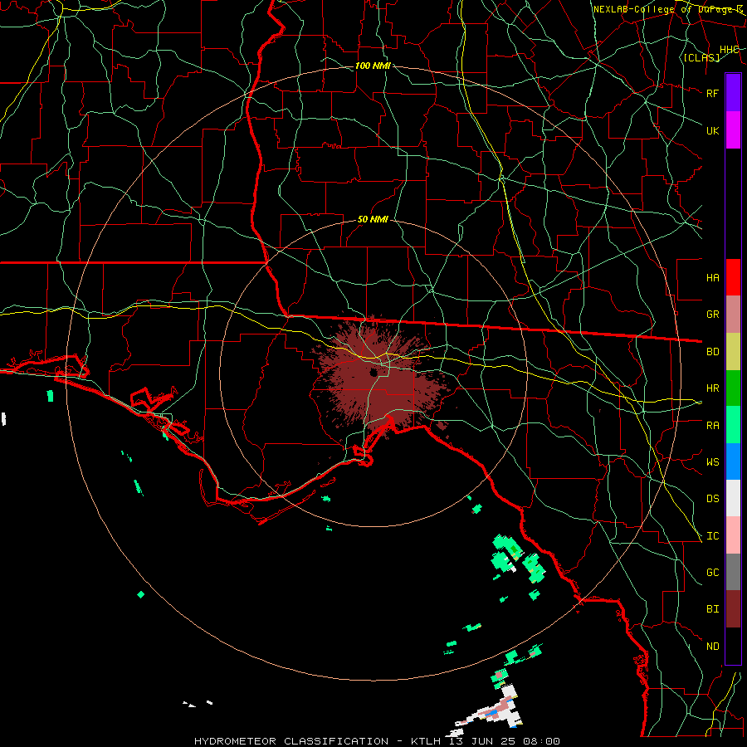Click the BI dark red legend swatch
Image resolution: width=747 pixels, height=747 pixels.
click(733, 609)
